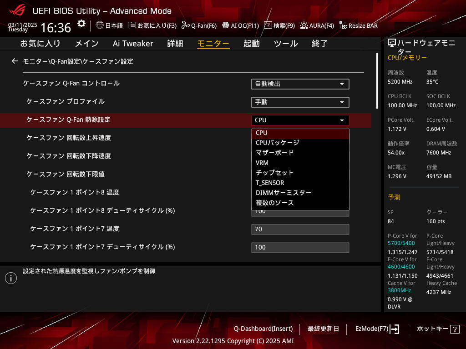Open the ケースファン Q-Fan コントロール dropdown
This screenshot has width=466, height=349.
pyautogui.click(x=300, y=84)
